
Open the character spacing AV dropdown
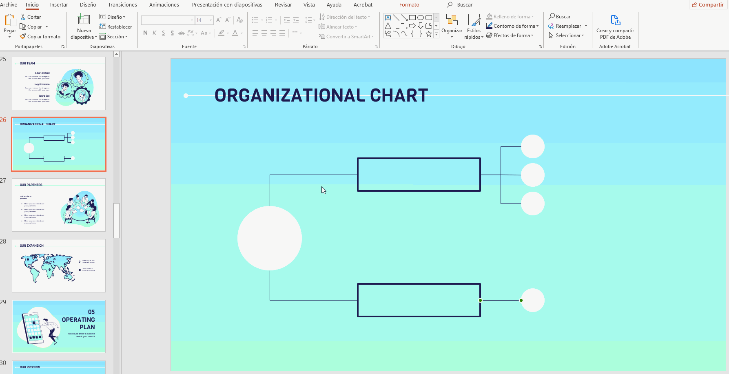pos(193,33)
